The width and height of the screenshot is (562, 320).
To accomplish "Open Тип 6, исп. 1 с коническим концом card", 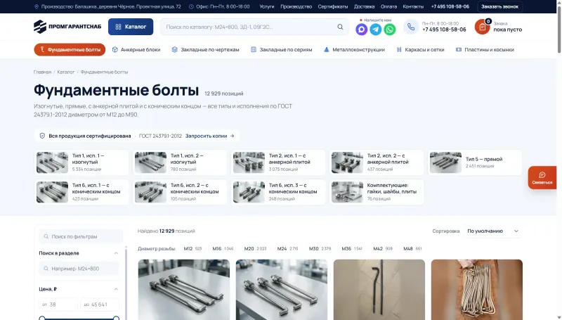I will tap(81, 192).
